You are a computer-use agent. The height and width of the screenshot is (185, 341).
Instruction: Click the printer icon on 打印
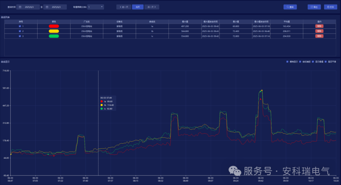click(x=328, y=7)
